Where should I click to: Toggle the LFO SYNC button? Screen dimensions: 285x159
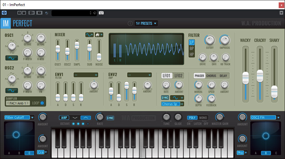point(165,97)
